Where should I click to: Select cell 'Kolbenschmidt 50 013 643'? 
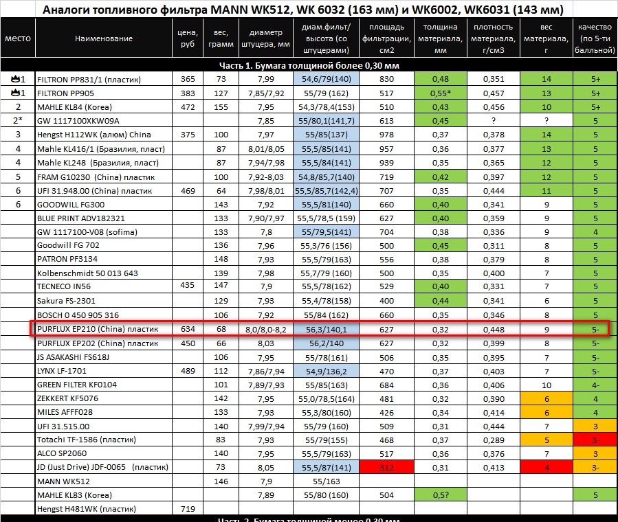(x=104, y=273)
